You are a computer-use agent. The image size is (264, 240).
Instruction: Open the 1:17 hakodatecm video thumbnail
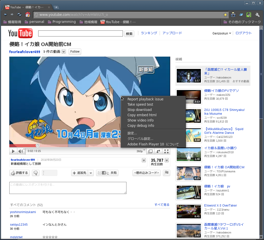click(189, 76)
